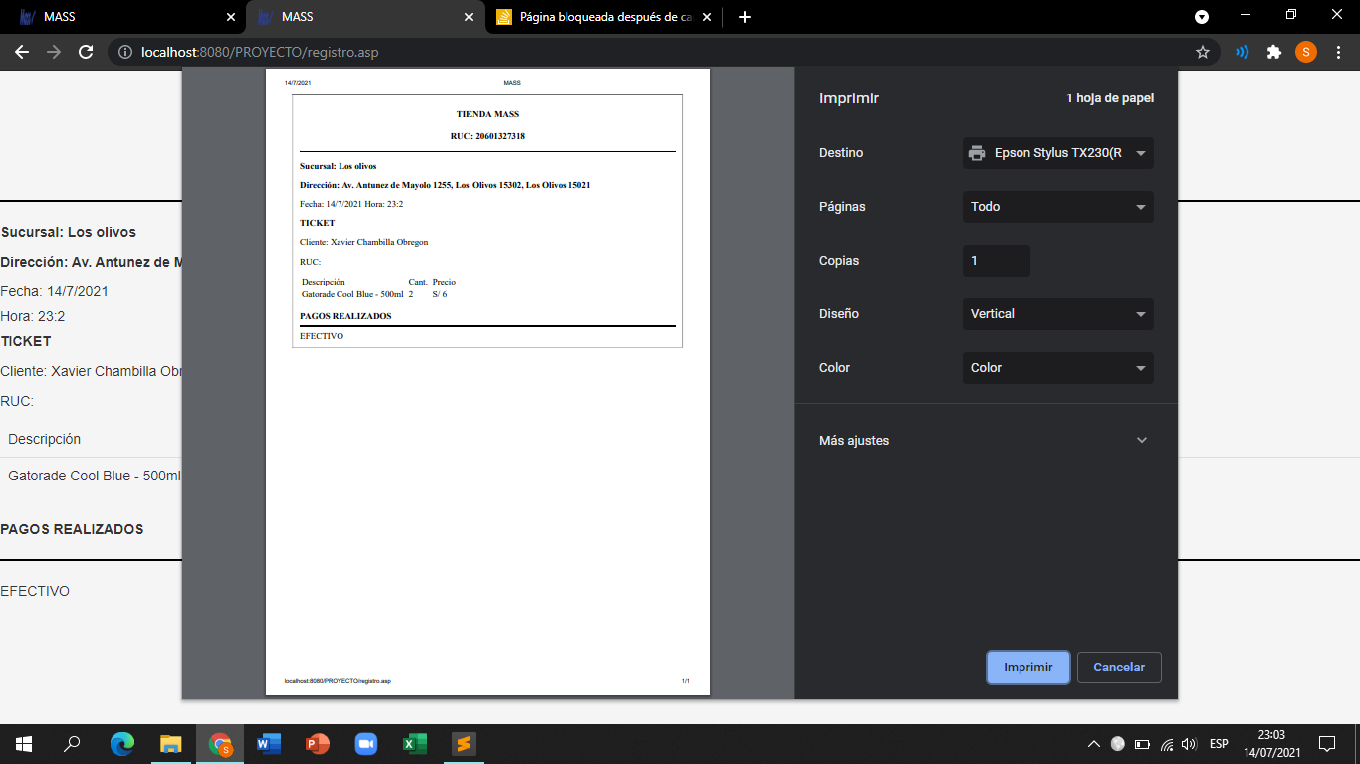The width and height of the screenshot is (1360, 764).
Task: Click the "1 hoja de papel" text
Action: click(x=1110, y=98)
